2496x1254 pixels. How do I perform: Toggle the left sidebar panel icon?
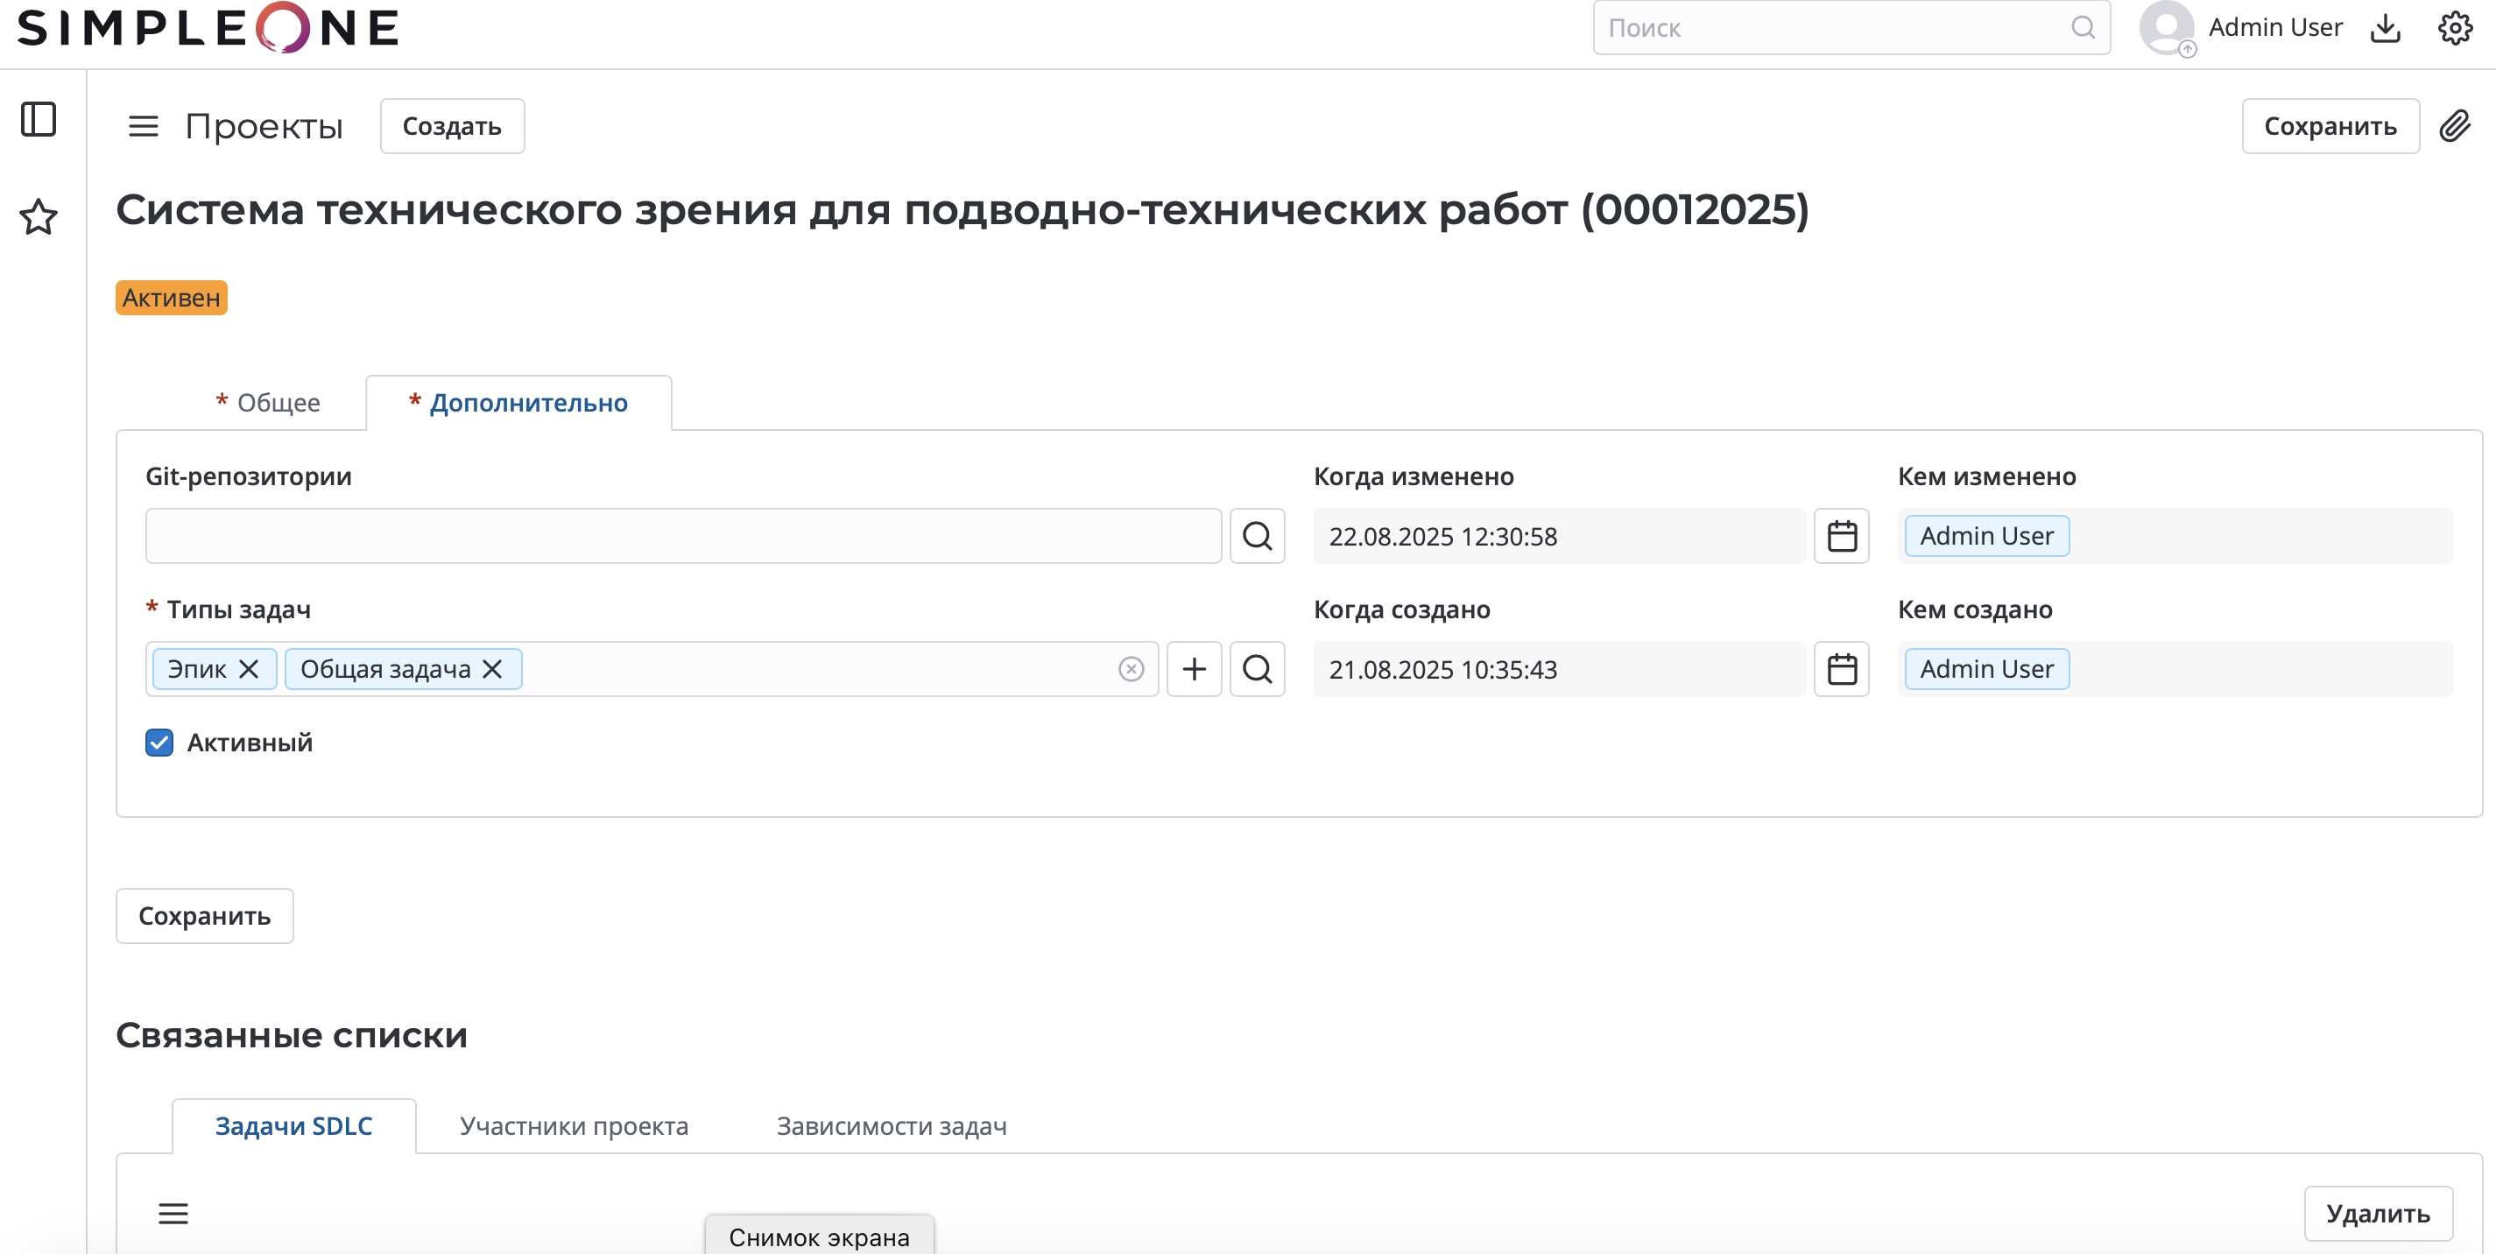click(39, 120)
